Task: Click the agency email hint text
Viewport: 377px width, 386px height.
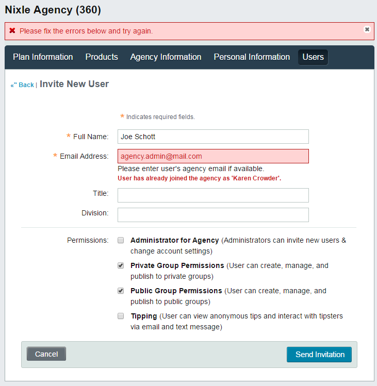Action: 191,169
